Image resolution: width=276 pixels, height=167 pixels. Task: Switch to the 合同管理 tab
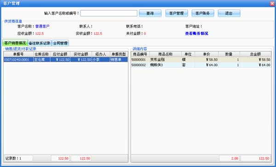(x=60, y=43)
